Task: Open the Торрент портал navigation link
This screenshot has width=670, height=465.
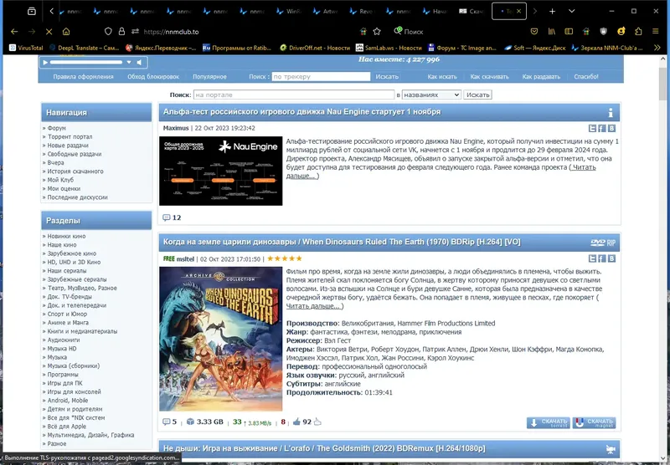Action: 70,136
